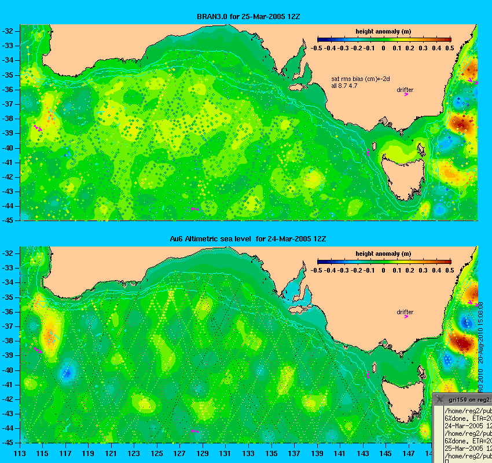Click the dark red warm eddy in the BRAN3.0 map
Screen dimensions: 492x463
[x=461, y=125]
